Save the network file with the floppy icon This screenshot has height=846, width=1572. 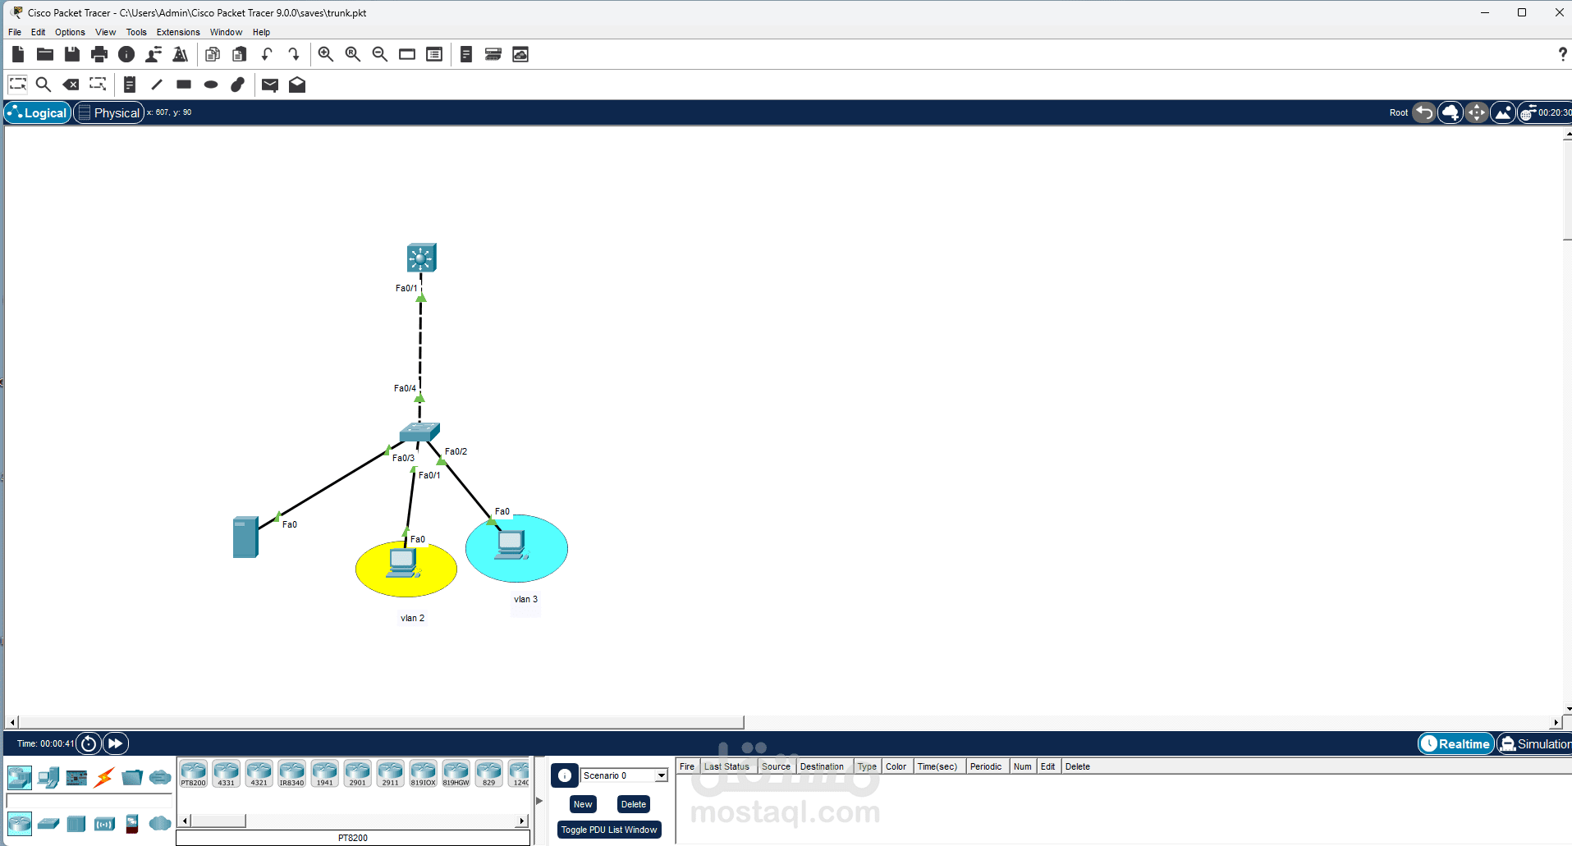[72, 54]
